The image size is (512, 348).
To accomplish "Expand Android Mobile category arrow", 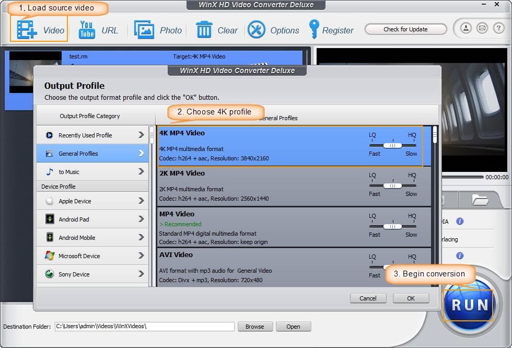I will [141, 237].
